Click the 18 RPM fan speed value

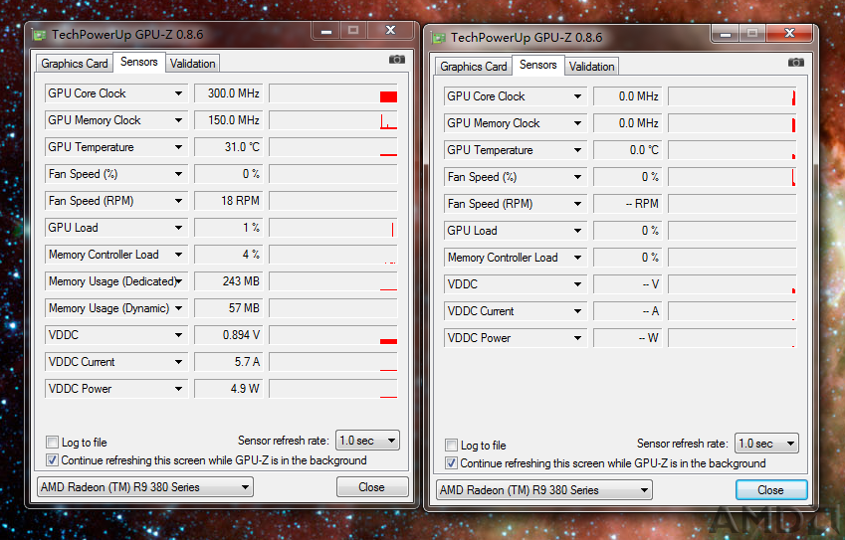pos(229,201)
